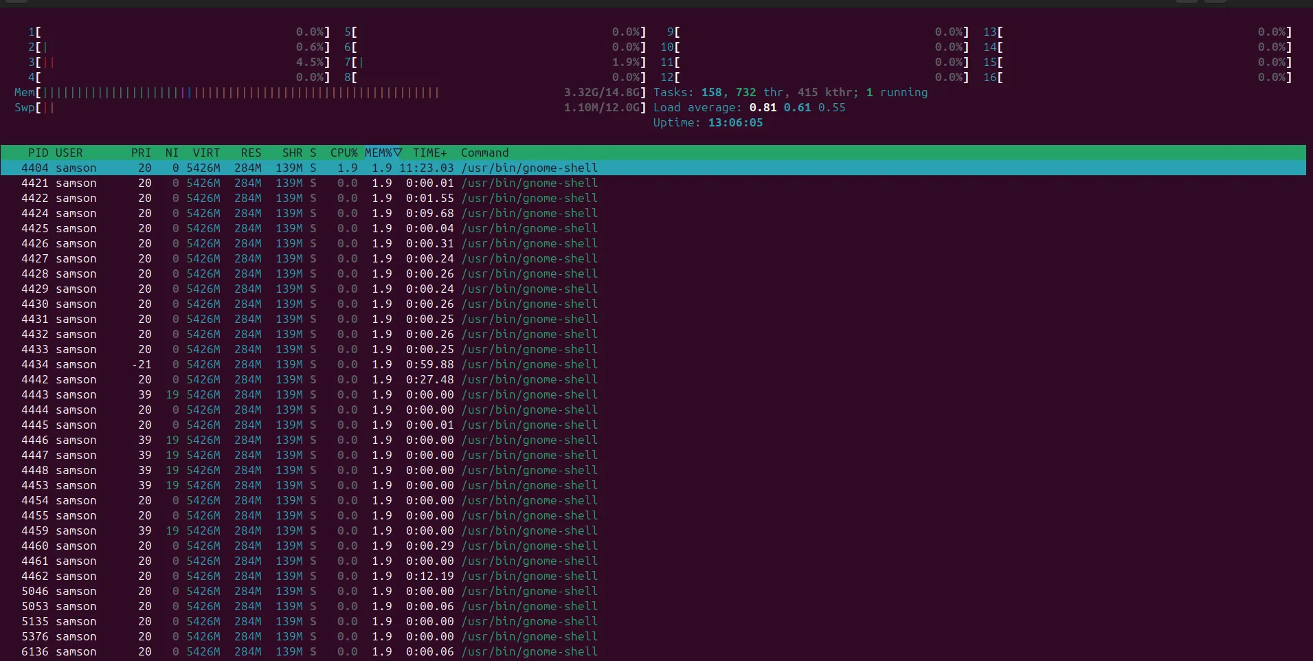Click the USER column header
Image resolution: width=1313 pixels, height=661 pixels.
(x=69, y=153)
